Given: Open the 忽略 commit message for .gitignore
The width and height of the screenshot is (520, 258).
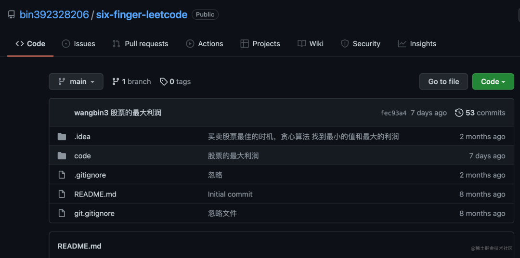Looking at the screenshot, I should 215,175.
